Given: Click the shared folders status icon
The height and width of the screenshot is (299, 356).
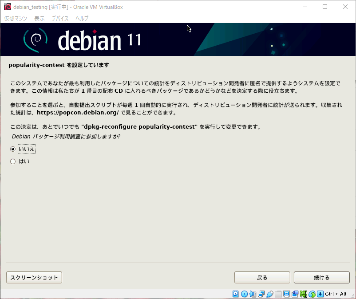Looking at the screenshot, I should 278,294.
